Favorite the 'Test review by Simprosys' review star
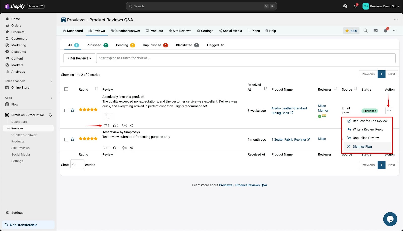Viewport: 403px width, 231px height. point(73,139)
